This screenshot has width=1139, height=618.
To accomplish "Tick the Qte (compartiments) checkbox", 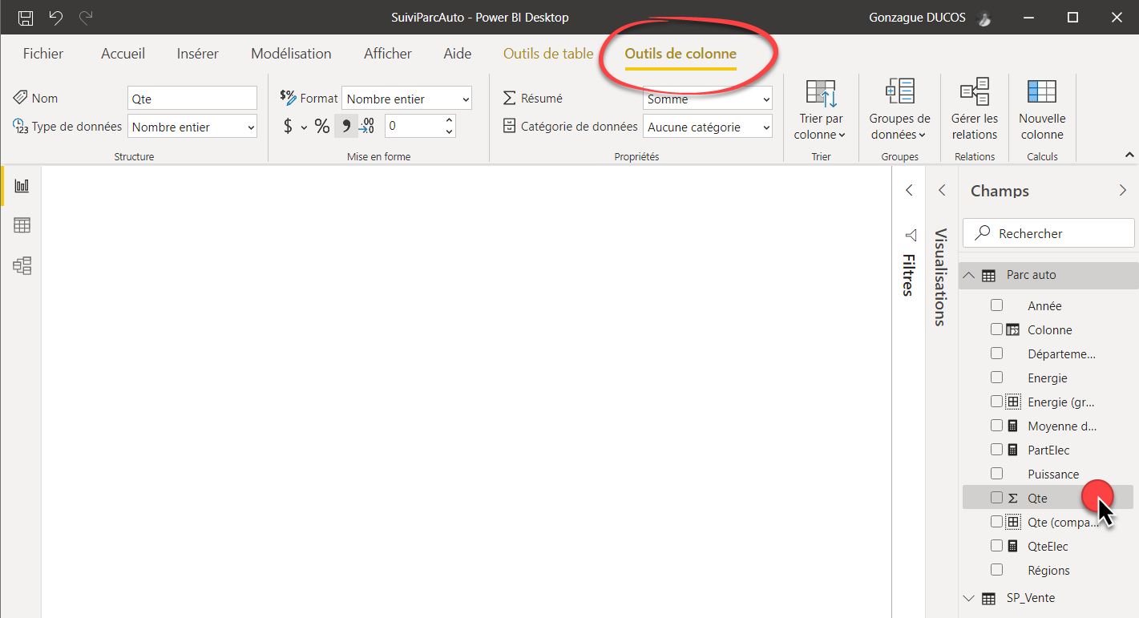I will click(996, 522).
